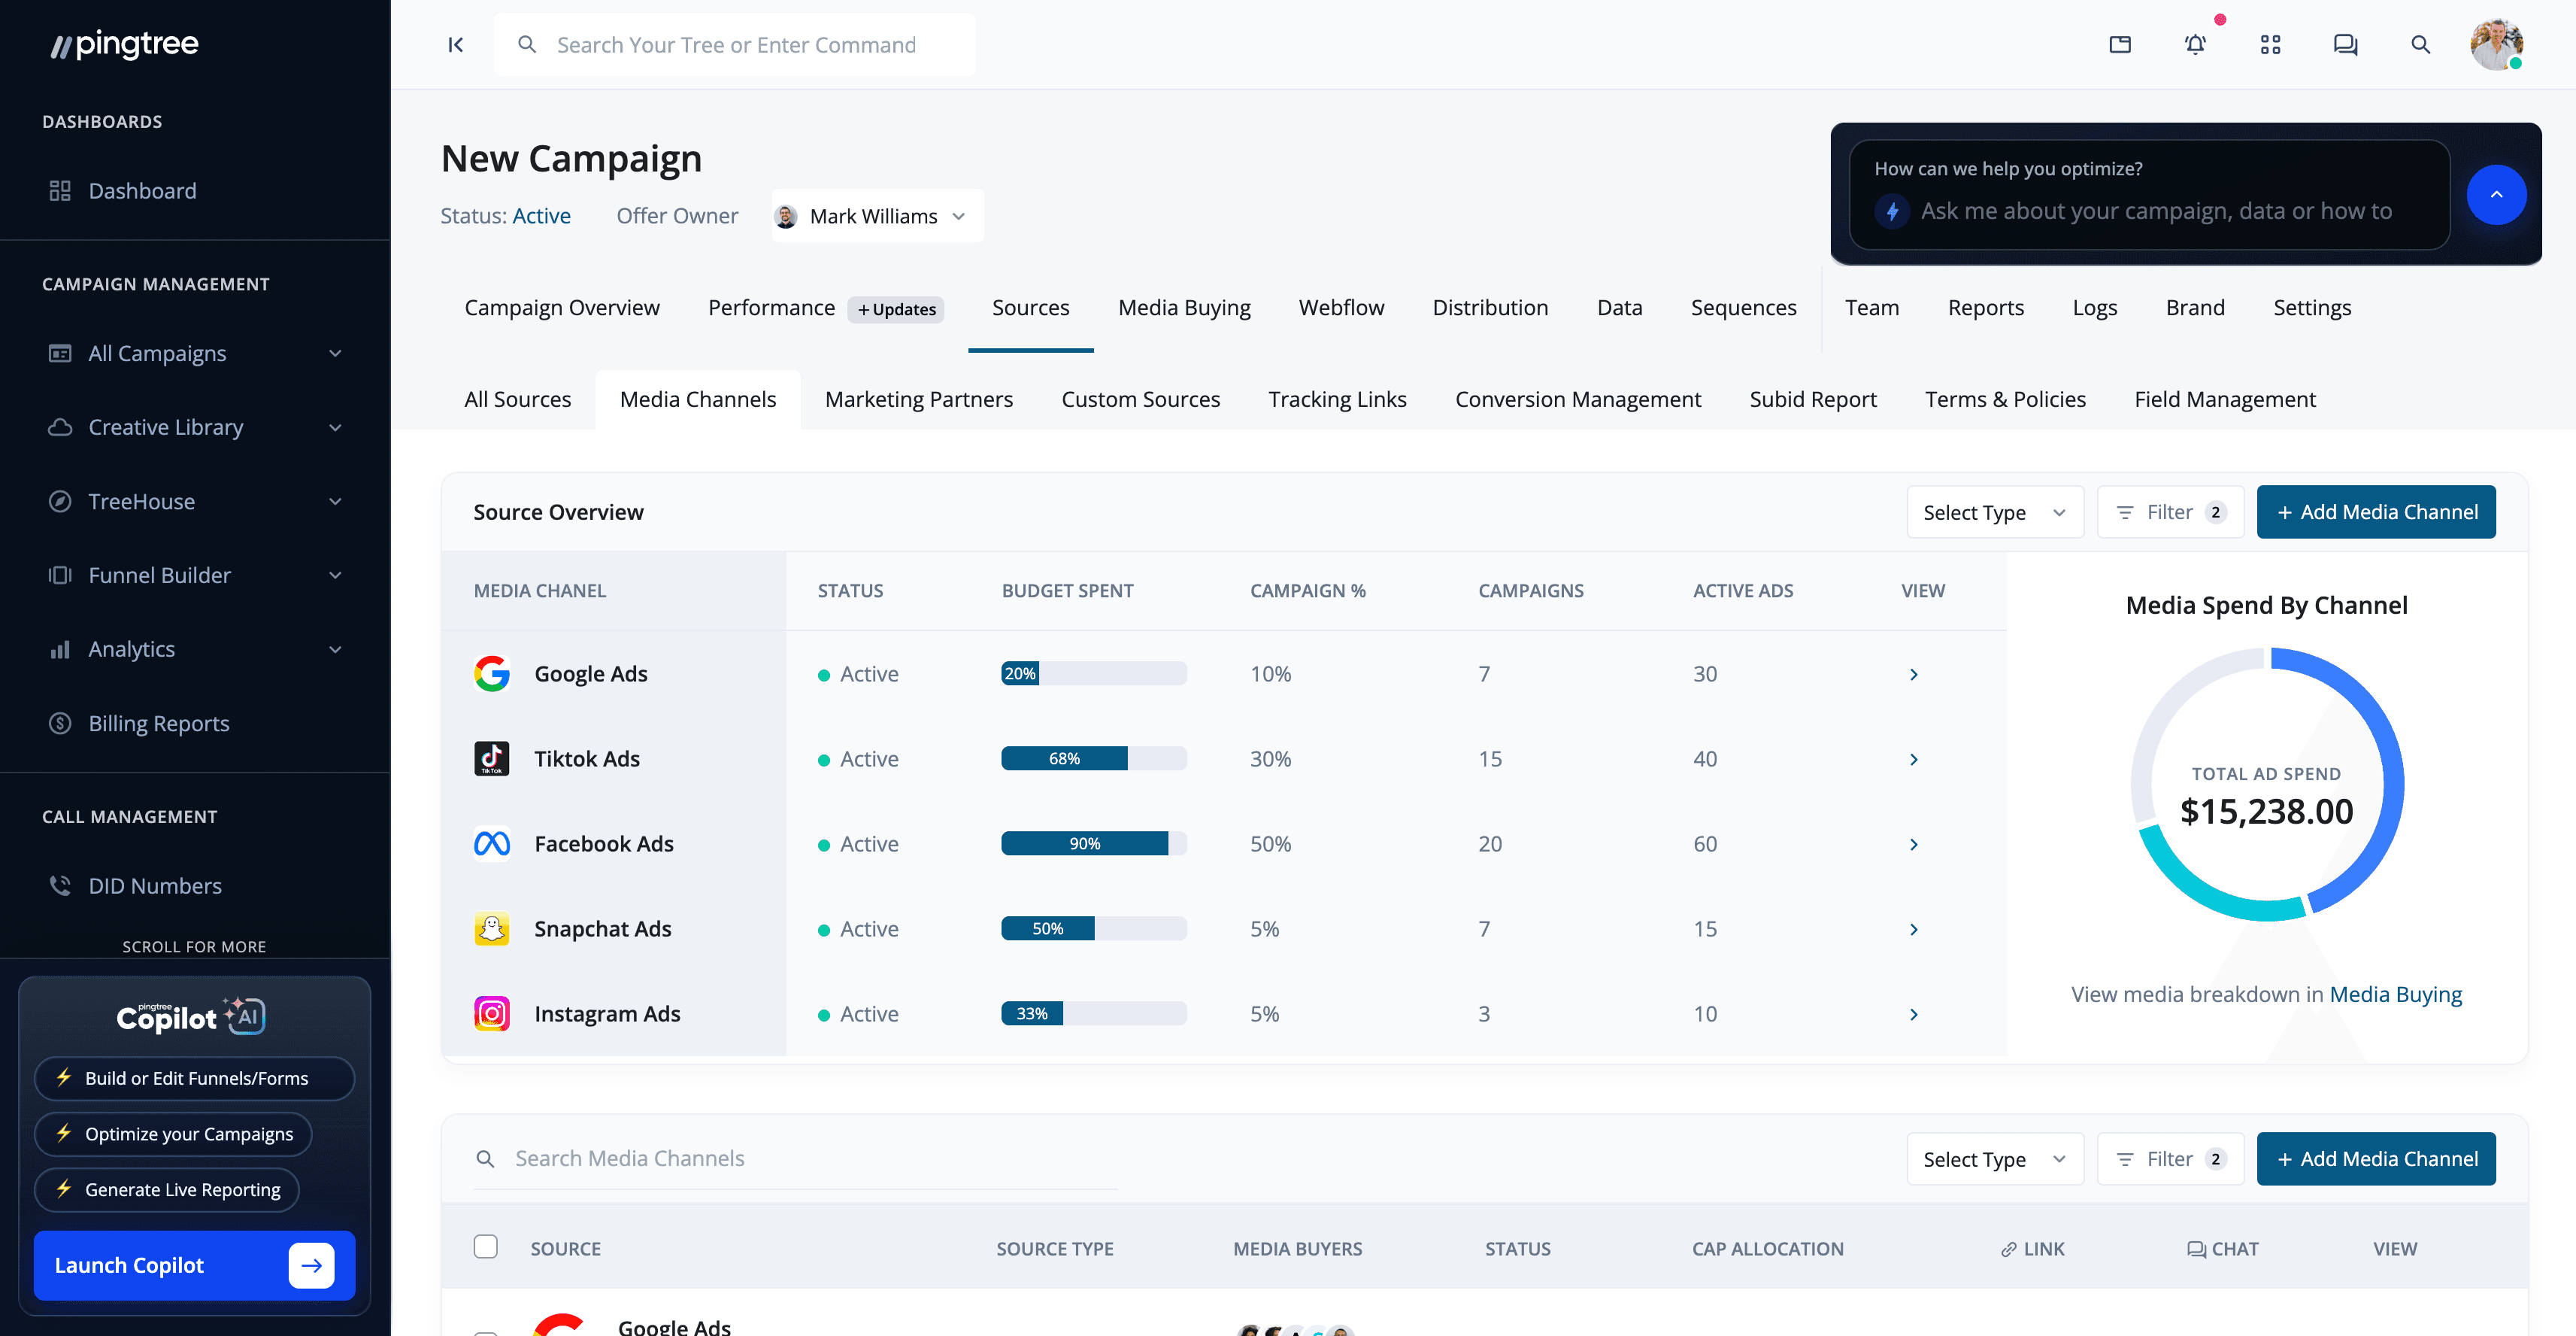
Task: Follow the Media Buying breakdown link
Action: click(2395, 994)
